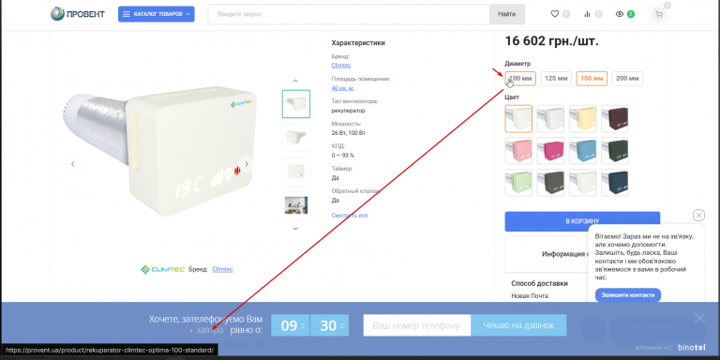The height and width of the screenshot is (360, 720).
Task: Choose the selected cream color swatch
Action: [518, 119]
